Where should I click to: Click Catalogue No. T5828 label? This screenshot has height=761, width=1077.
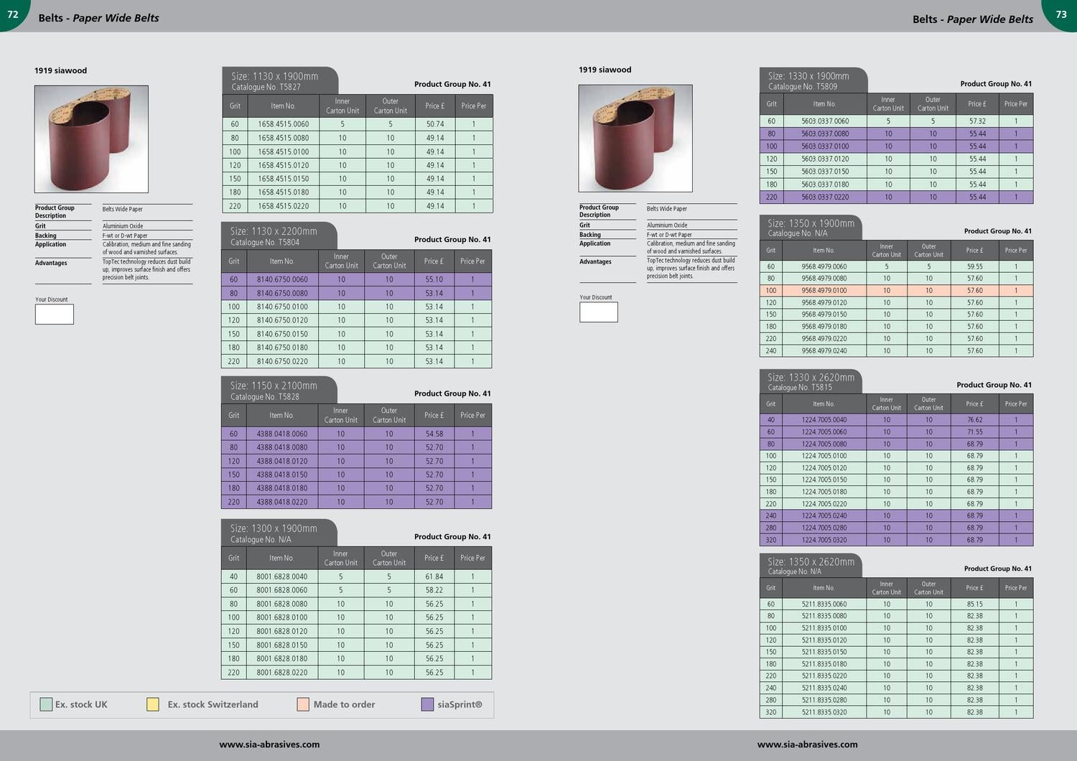pos(265,396)
